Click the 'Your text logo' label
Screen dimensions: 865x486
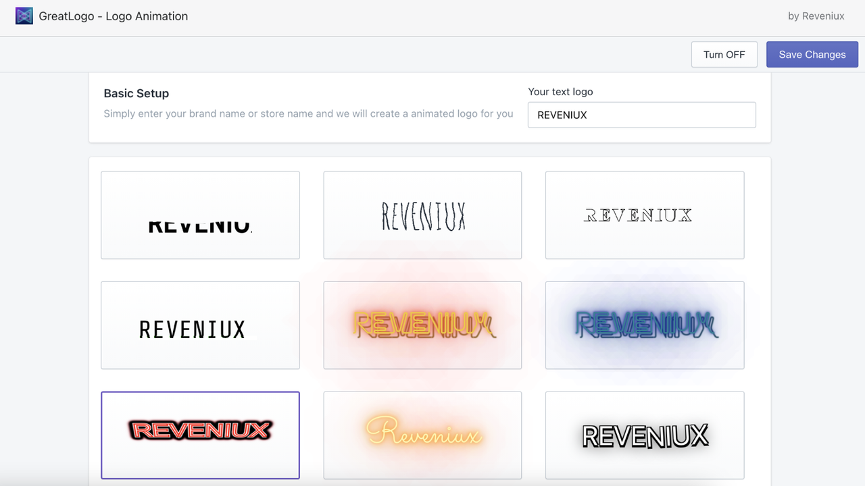click(x=560, y=92)
